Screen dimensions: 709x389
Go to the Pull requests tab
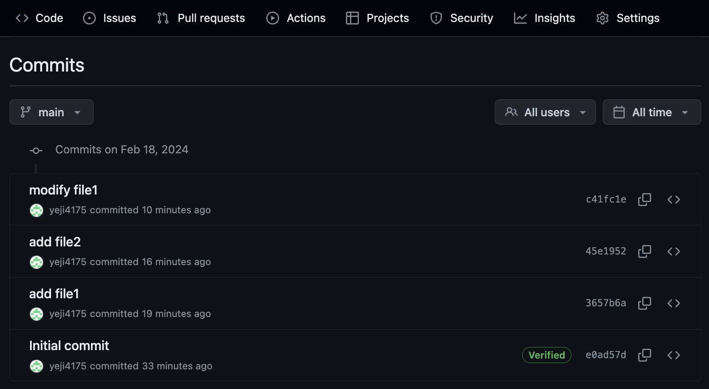(201, 18)
